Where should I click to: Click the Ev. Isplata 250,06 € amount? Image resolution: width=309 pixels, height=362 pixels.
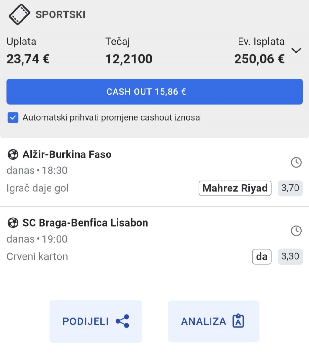click(x=259, y=59)
